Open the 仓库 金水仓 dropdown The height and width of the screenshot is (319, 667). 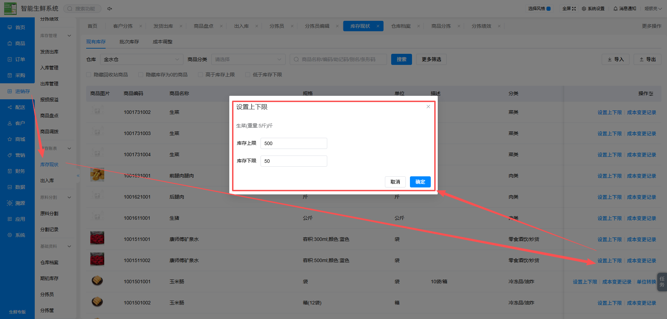pos(142,59)
